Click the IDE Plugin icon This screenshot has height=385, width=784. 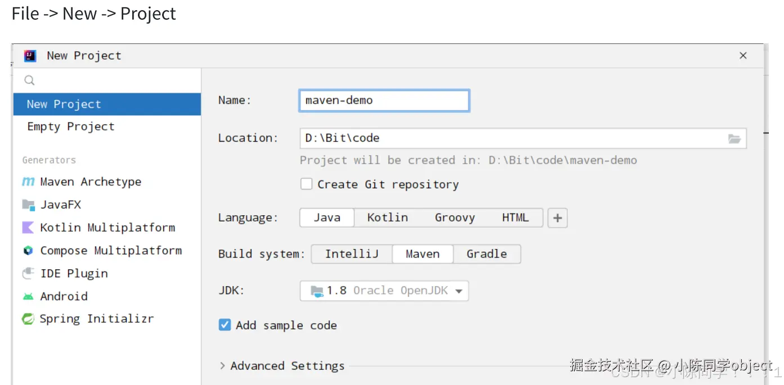point(28,274)
